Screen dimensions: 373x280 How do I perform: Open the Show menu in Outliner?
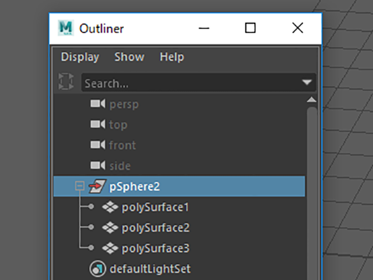[129, 57]
